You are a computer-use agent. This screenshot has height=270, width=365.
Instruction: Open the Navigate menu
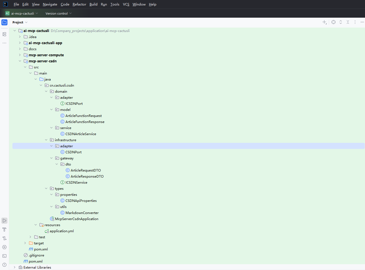point(50,4)
